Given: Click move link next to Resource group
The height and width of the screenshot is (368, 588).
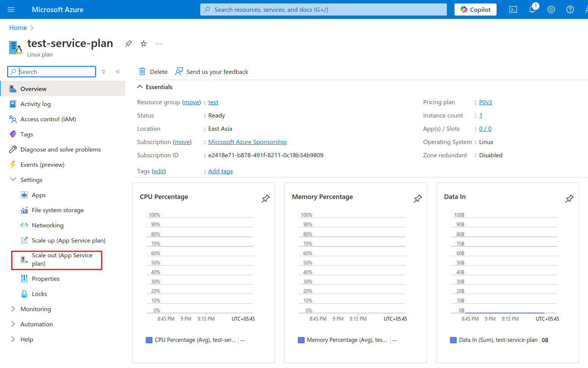Looking at the screenshot, I should (x=192, y=102).
